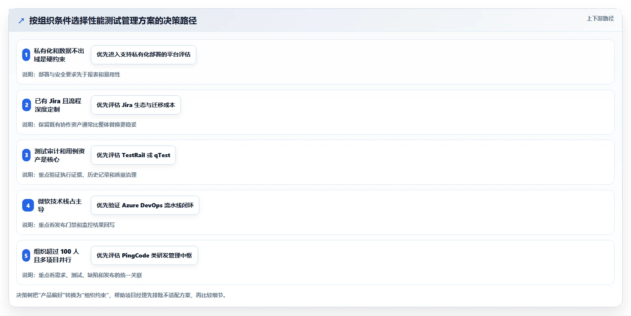Click note '说明：保留既有协作资产通常比整体替换更稳妥'

(80, 125)
